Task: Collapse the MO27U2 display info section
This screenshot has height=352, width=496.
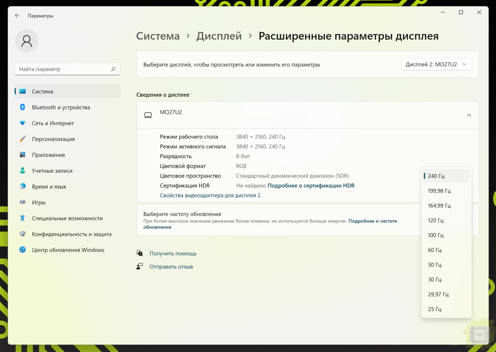Action: [469, 115]
